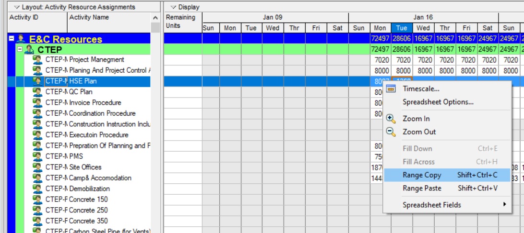
Task: Click the Zoom In magnifier icon
Action: tap(391, 119)
